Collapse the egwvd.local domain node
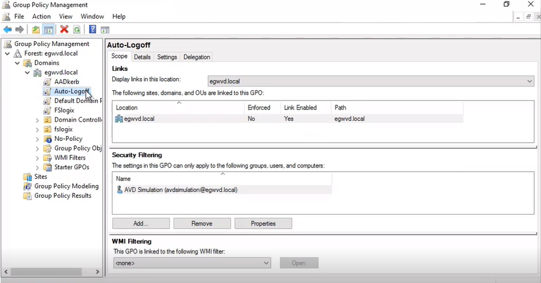 coord(27,73)
